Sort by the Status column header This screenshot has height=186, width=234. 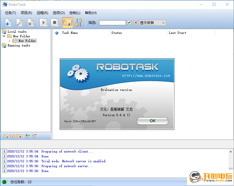[x=117, y=33]
